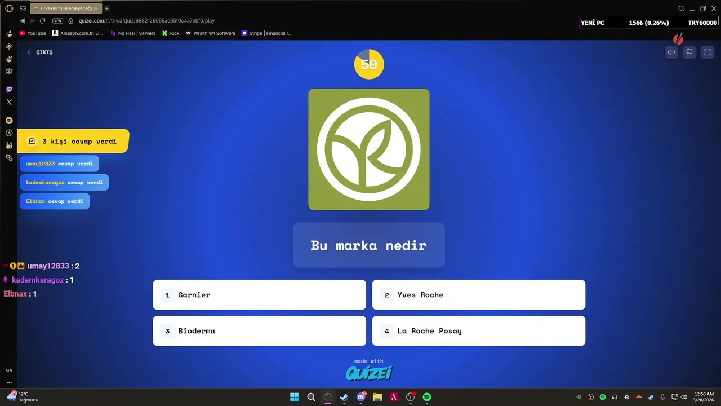Open the Kick bookmark
Screen dimensions: 721x406
click(171, 33)
